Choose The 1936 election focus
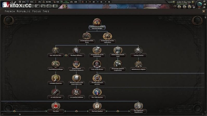This screenshot has height=116, width=207. (97, 93)
